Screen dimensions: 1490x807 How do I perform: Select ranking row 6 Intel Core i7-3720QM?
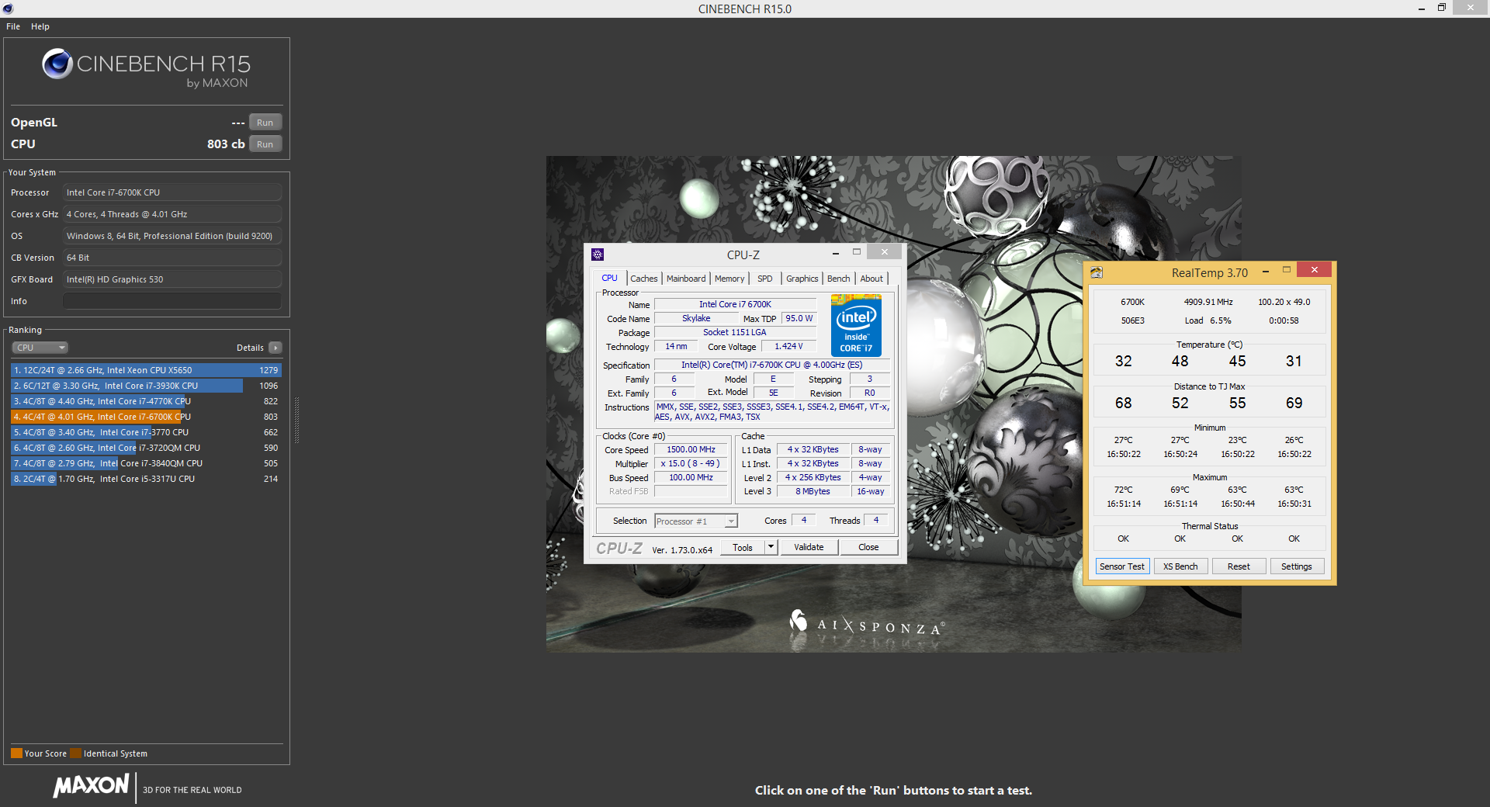point(146,448)
